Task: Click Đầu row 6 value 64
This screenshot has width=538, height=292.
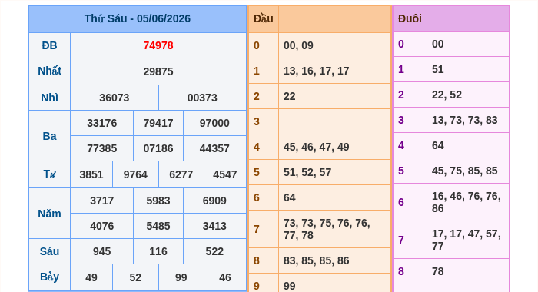Action: 290,198
